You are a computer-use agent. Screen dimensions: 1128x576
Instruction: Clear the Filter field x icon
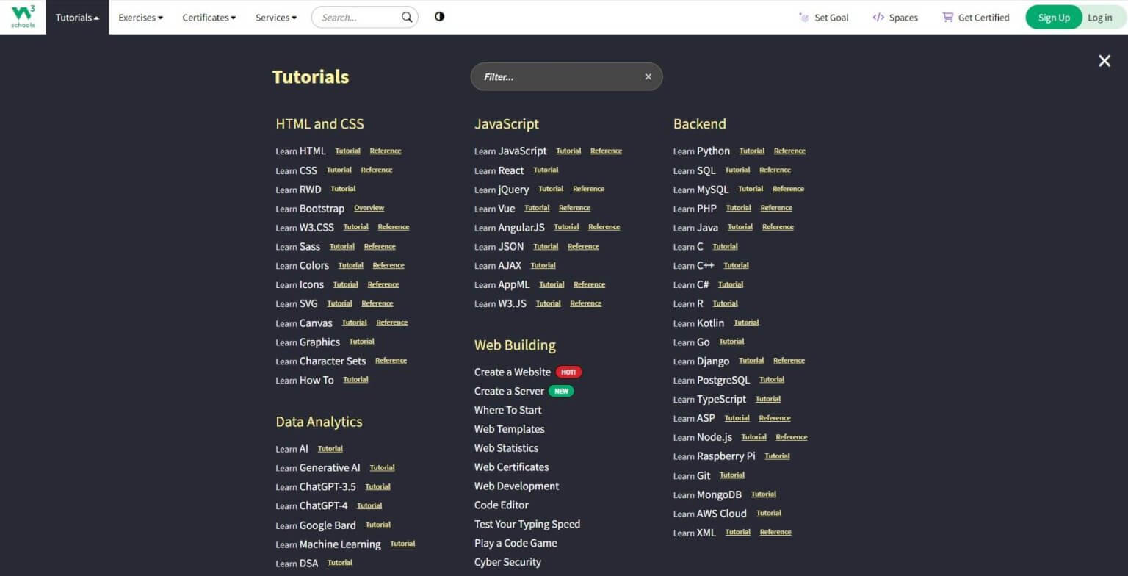click(x=648, y=77)
